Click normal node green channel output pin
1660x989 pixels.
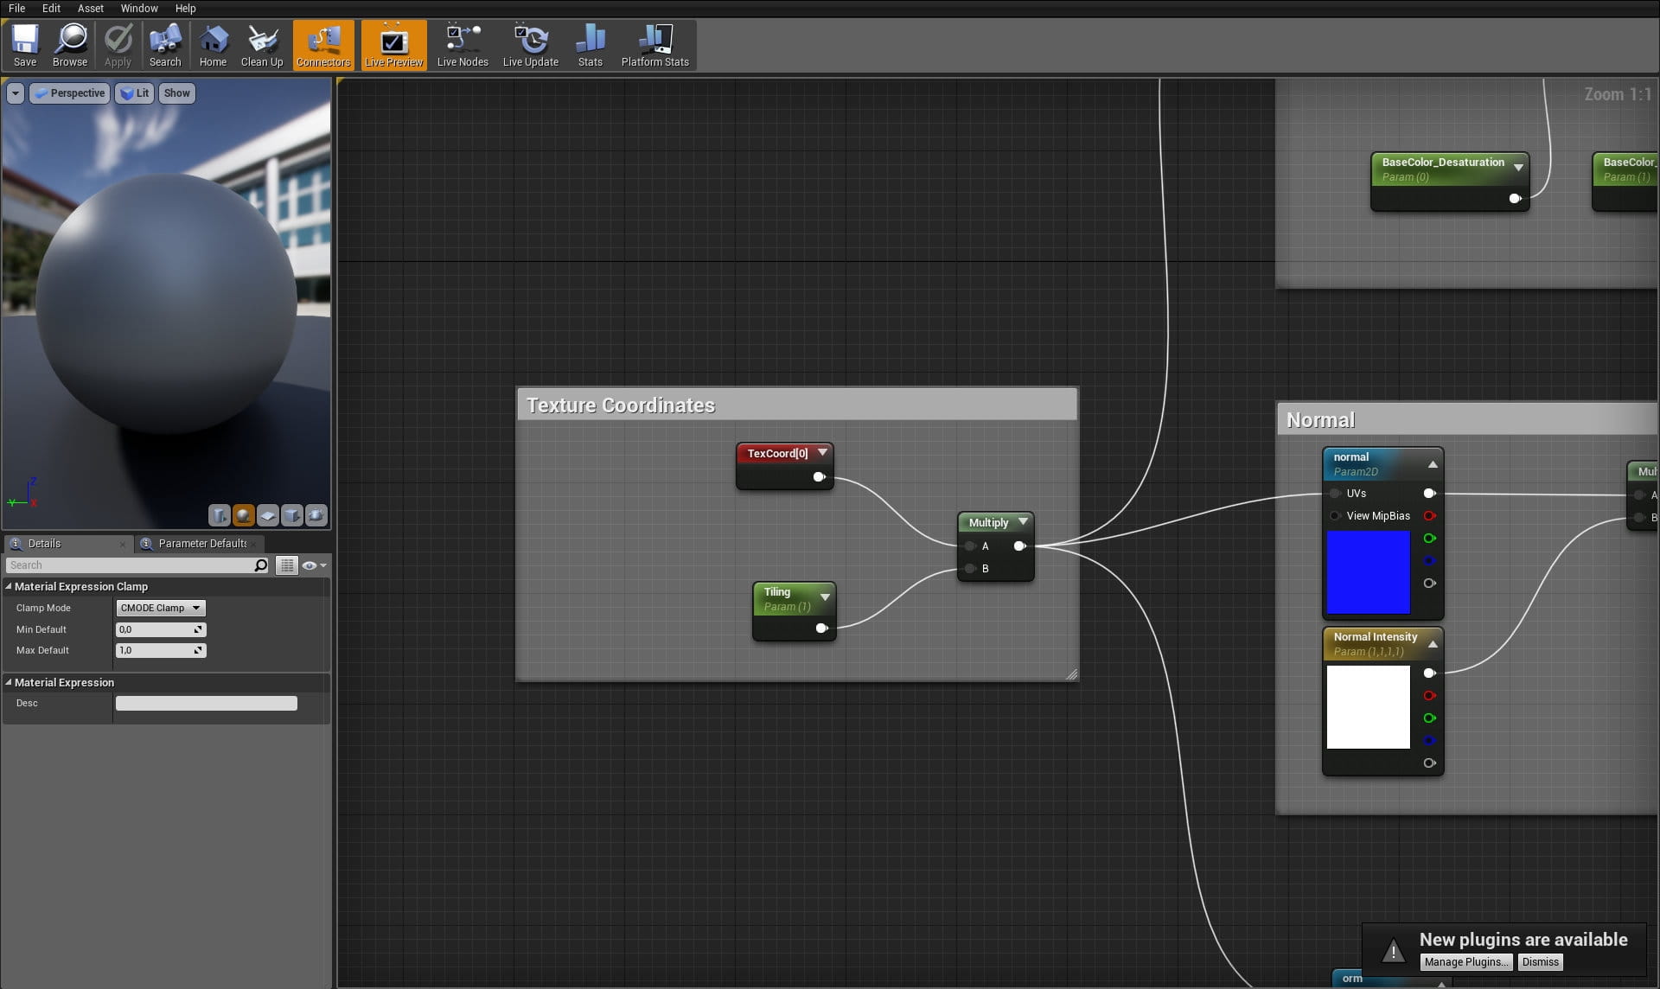(x=1429, y=538)
